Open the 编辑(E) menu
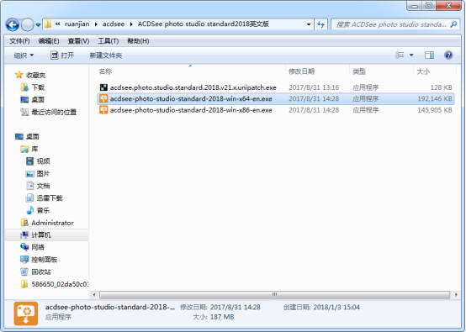466x332 pixels. [49, 41]
